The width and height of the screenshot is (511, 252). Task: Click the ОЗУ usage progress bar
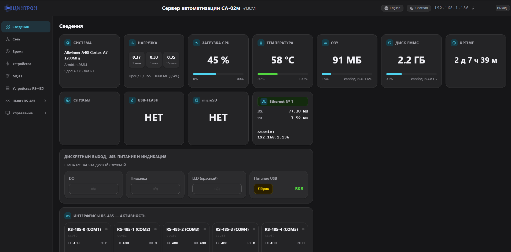(347, 74)
